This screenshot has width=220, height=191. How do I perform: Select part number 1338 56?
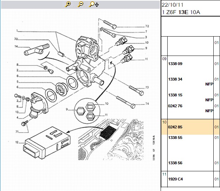(175, 163)
